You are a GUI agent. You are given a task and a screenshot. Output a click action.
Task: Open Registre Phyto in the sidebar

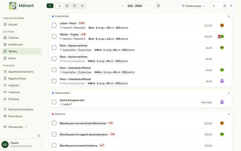[x=21, y=79]
